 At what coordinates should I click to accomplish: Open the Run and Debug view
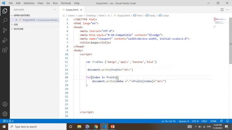click(5, 40)
